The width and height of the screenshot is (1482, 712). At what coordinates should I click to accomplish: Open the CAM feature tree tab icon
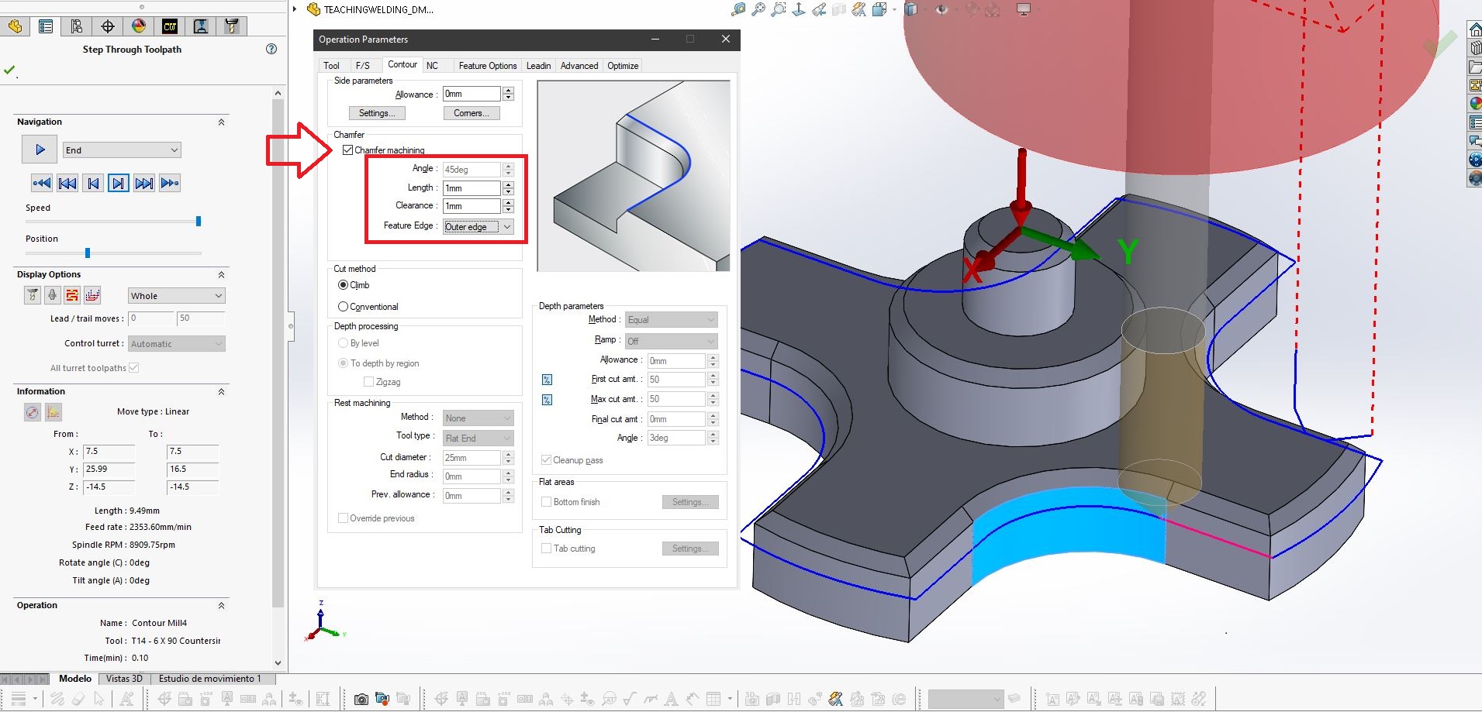pyautogui.click(x=170, y=26)
